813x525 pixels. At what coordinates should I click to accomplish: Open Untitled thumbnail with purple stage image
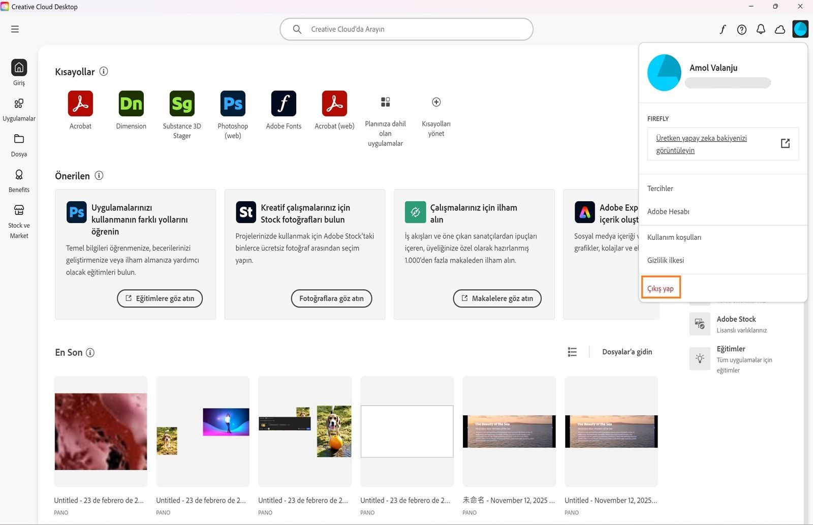click(203, 431)
